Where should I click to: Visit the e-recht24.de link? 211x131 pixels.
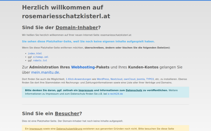coord(115,94)
